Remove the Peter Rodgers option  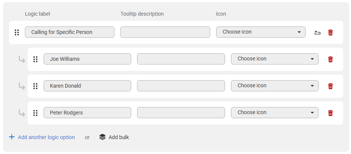(330, 113)
